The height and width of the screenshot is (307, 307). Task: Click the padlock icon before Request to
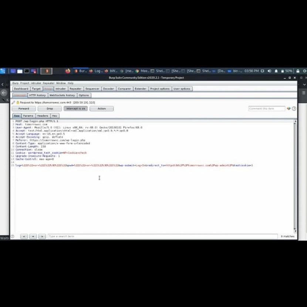(x=18, y=102)
